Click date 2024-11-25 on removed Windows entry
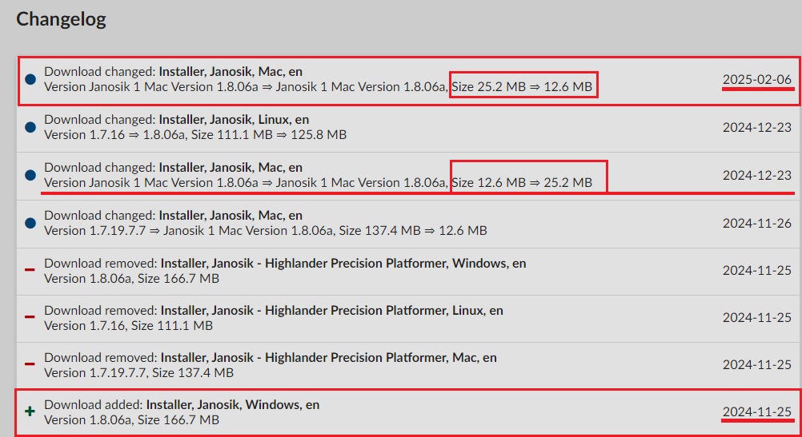The width and height of the screenshot is (802, 437). (x=757, y=271)
